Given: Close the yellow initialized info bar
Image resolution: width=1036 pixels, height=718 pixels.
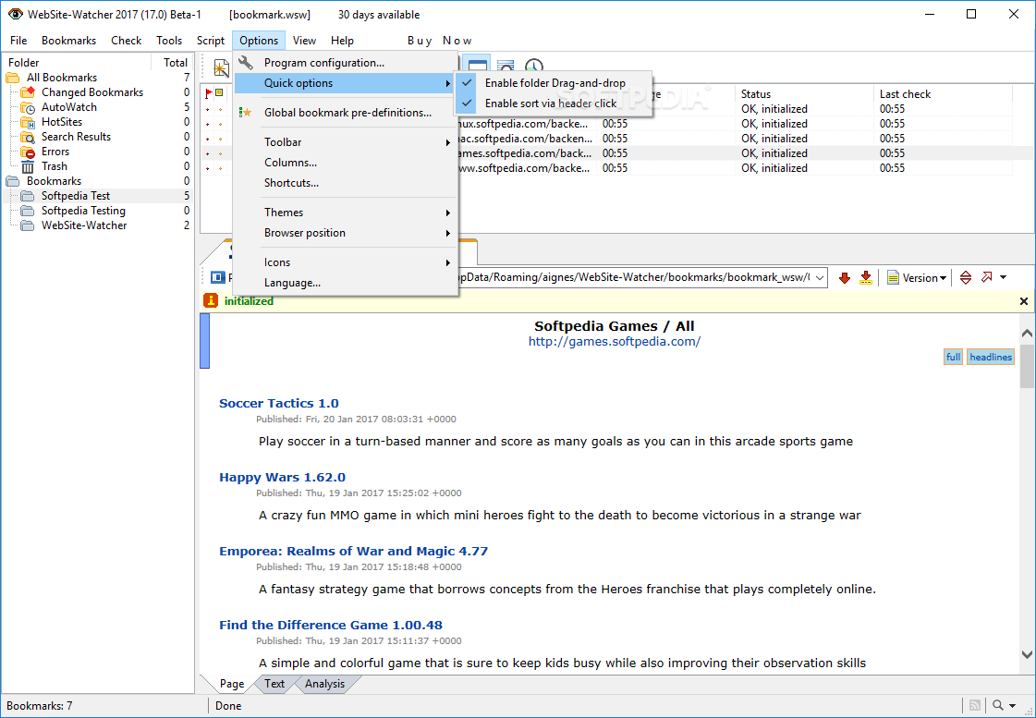Looking at the screenshot, I should tap(1023, 301).
